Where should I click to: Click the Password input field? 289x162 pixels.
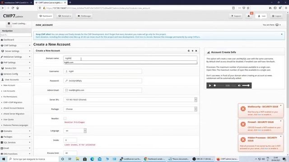[103, 81]
